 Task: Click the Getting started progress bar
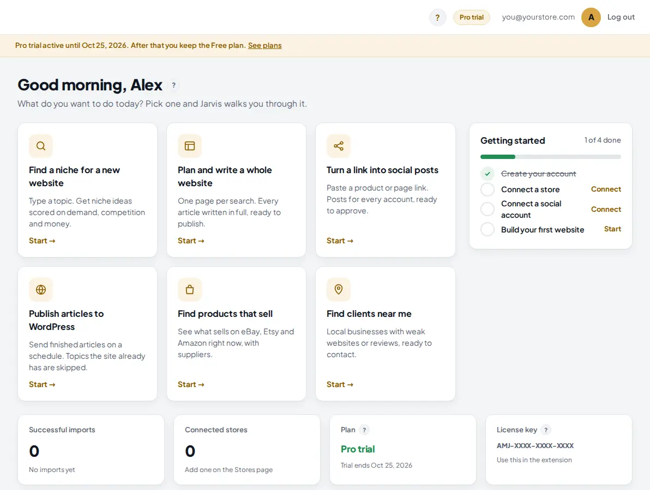coord(551,157)
